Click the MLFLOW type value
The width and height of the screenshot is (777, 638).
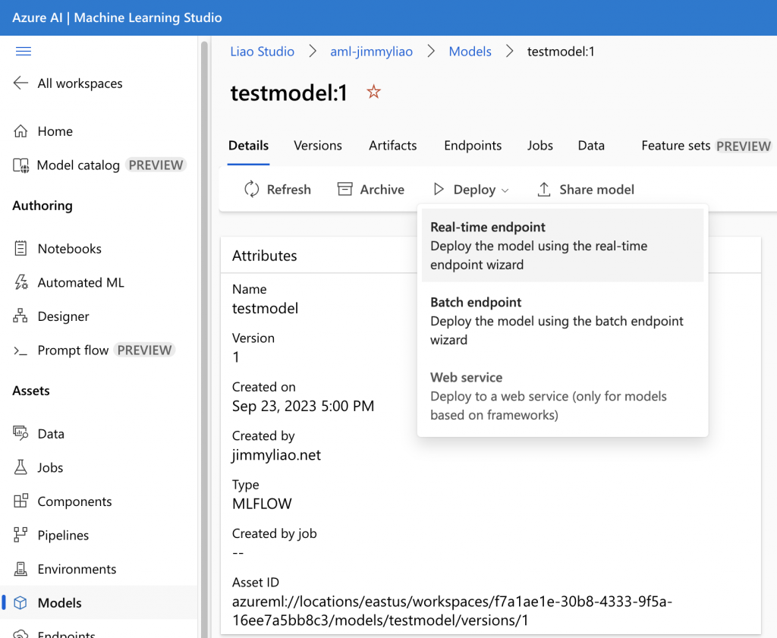[x=262, y=503]
